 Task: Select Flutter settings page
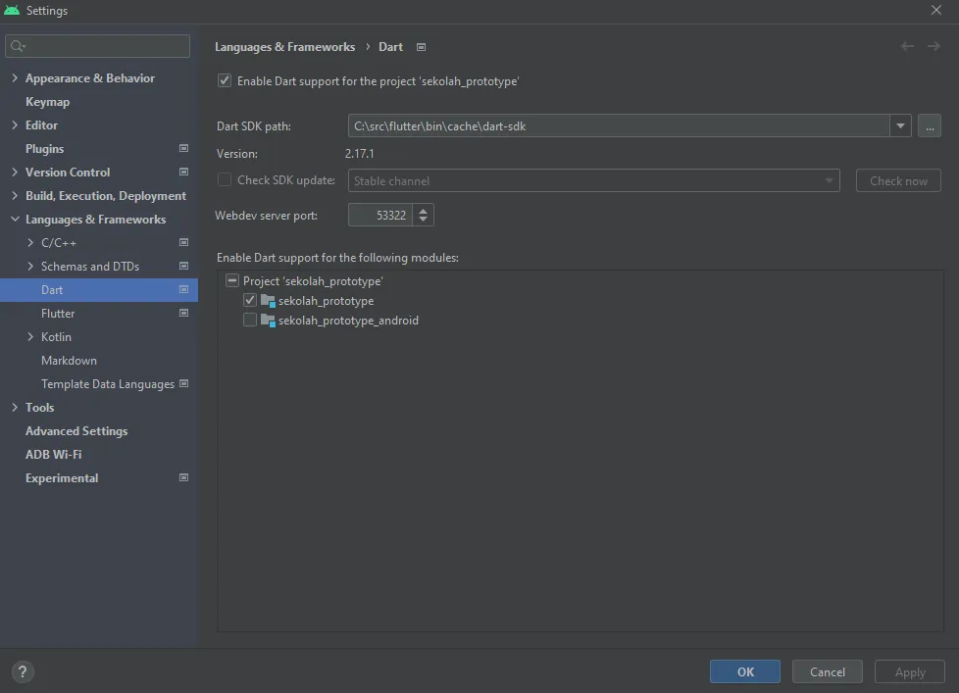coord(58,313)
